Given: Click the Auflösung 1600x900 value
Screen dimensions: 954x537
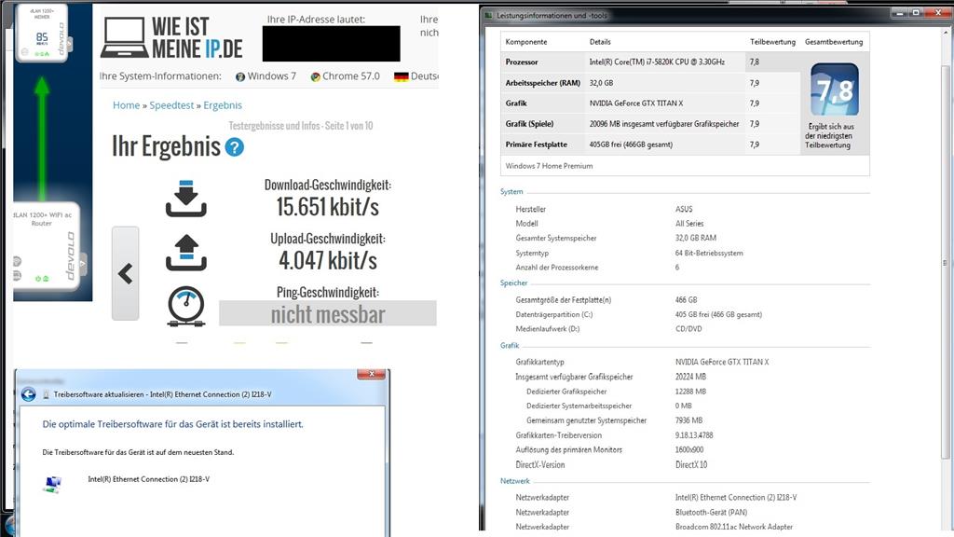Looking at the screenshot, I should tap(688, 450).
